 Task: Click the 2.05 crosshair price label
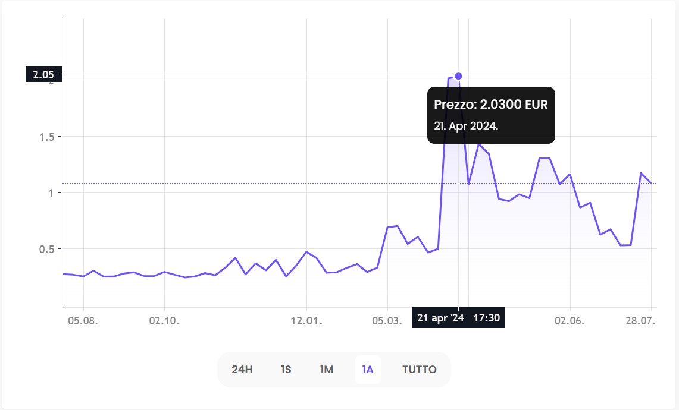tap(43, 74)
